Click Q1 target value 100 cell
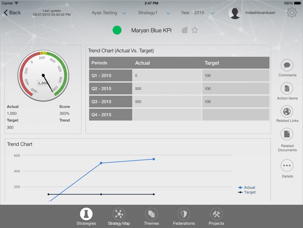 pos(236,76)
